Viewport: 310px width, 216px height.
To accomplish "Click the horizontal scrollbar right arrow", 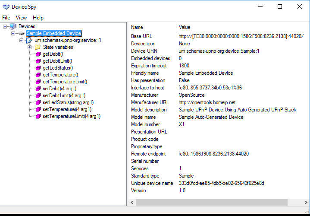I will click(306, 202).
